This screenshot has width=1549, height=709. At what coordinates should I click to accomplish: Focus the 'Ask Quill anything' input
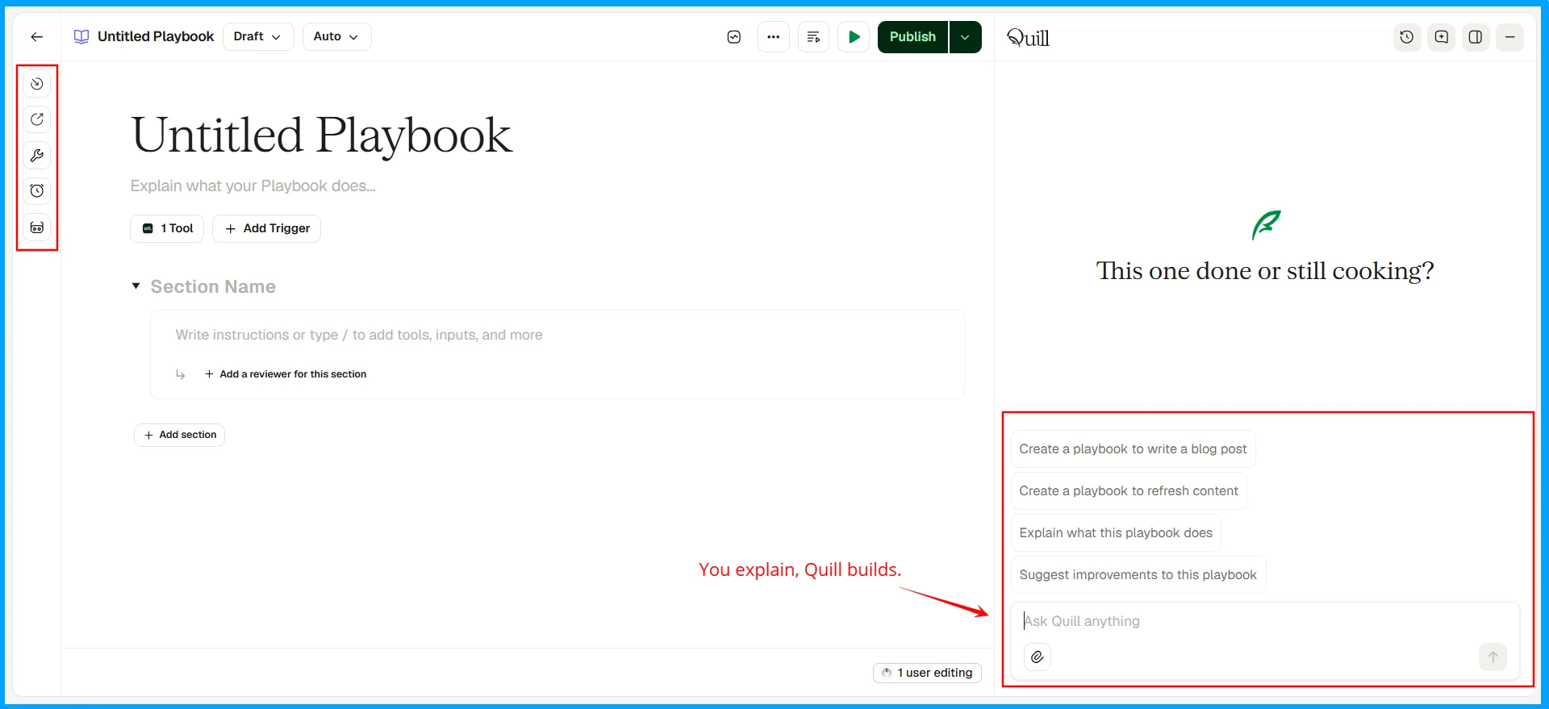[1265, 621]
